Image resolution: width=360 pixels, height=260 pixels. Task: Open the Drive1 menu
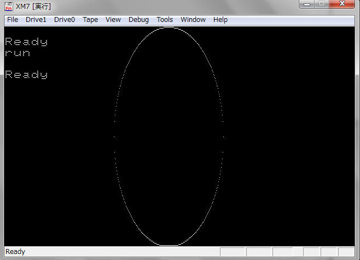(36, 20)
